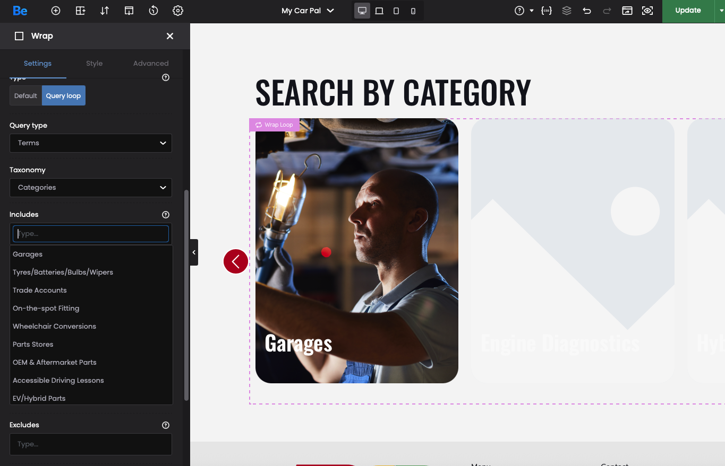
Task: Switch to mobile view
Action: pos(413,11)
